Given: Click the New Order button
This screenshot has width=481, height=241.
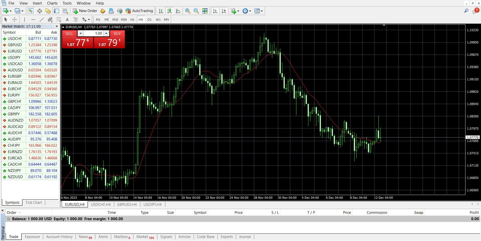Looking at the screenshot, I should pos(85,11).
